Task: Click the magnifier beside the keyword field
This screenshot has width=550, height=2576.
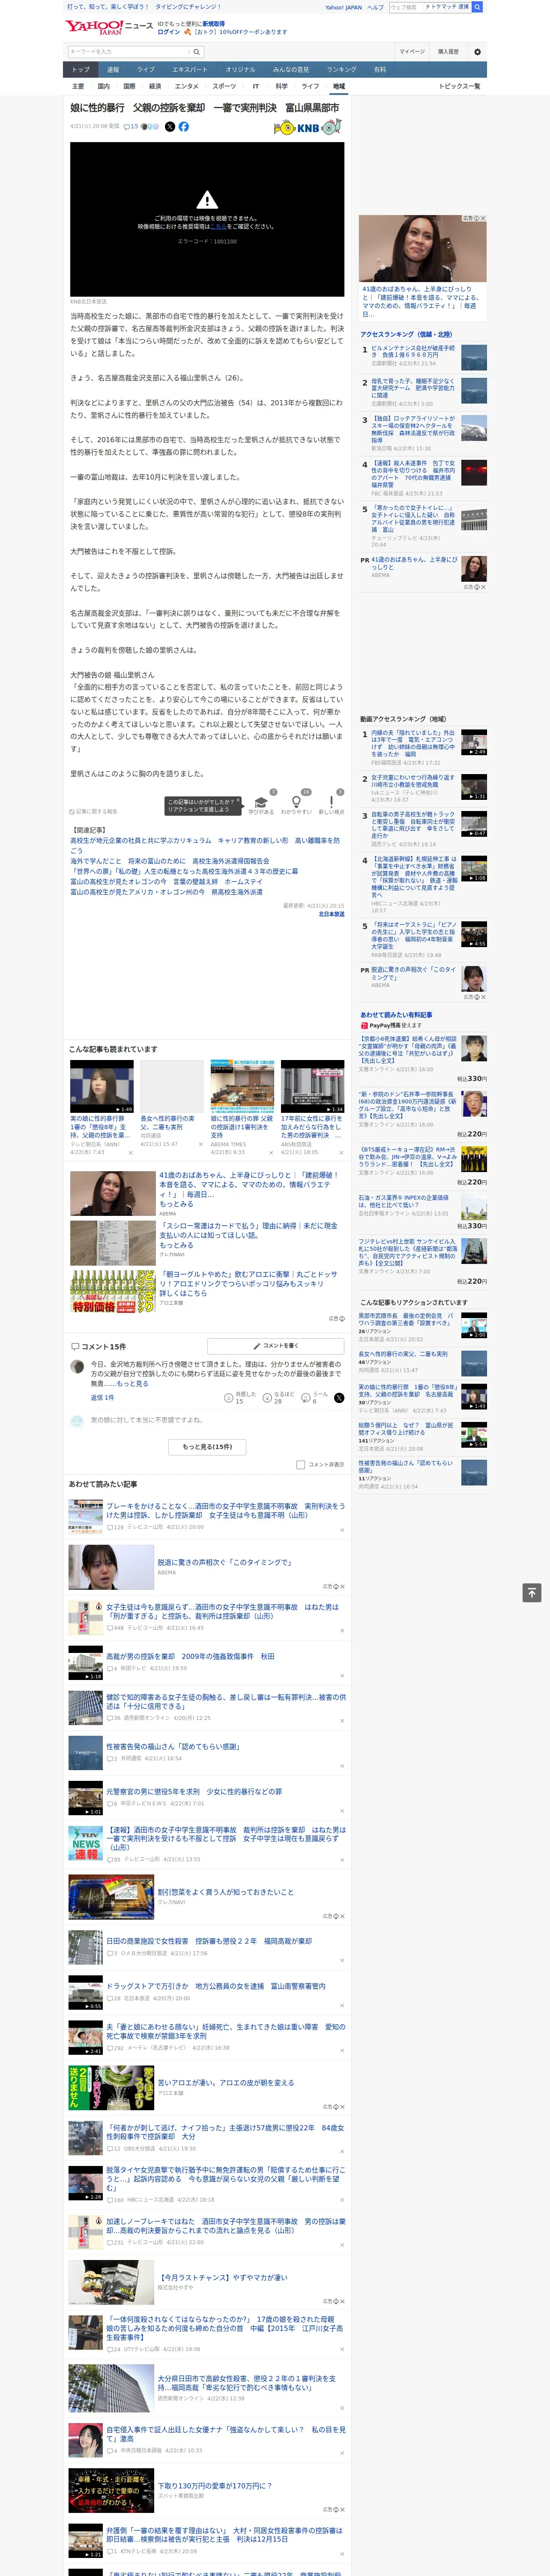Action: coord(197,51)
